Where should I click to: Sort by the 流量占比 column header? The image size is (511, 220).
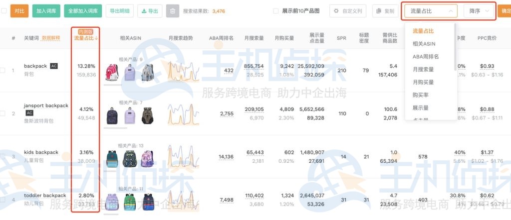(86, 38)
